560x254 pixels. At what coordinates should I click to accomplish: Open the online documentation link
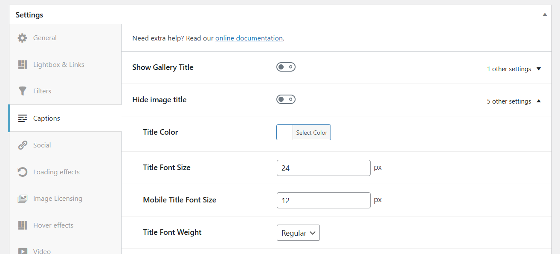[249, 38]
